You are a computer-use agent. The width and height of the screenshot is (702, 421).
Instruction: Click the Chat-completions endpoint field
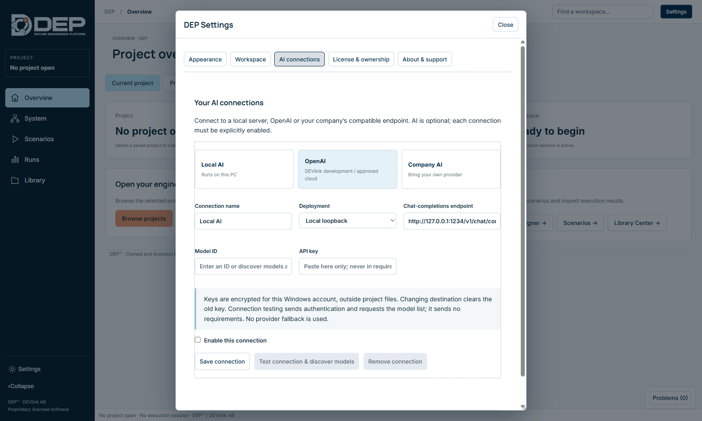(x=452, y=221)
